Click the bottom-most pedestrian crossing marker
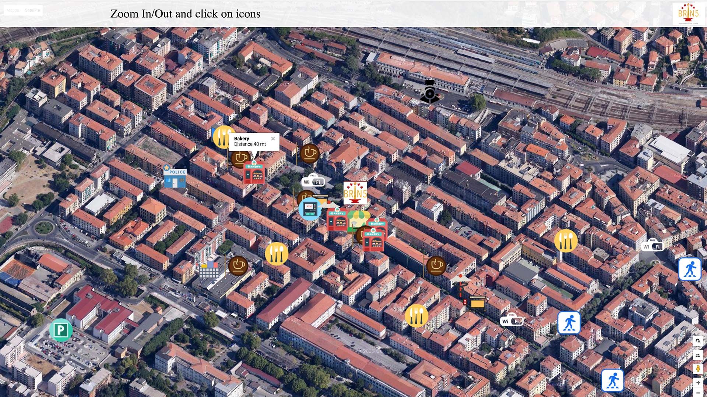The width and height of the screenshot is (707, 397). (x=612, y=380)
